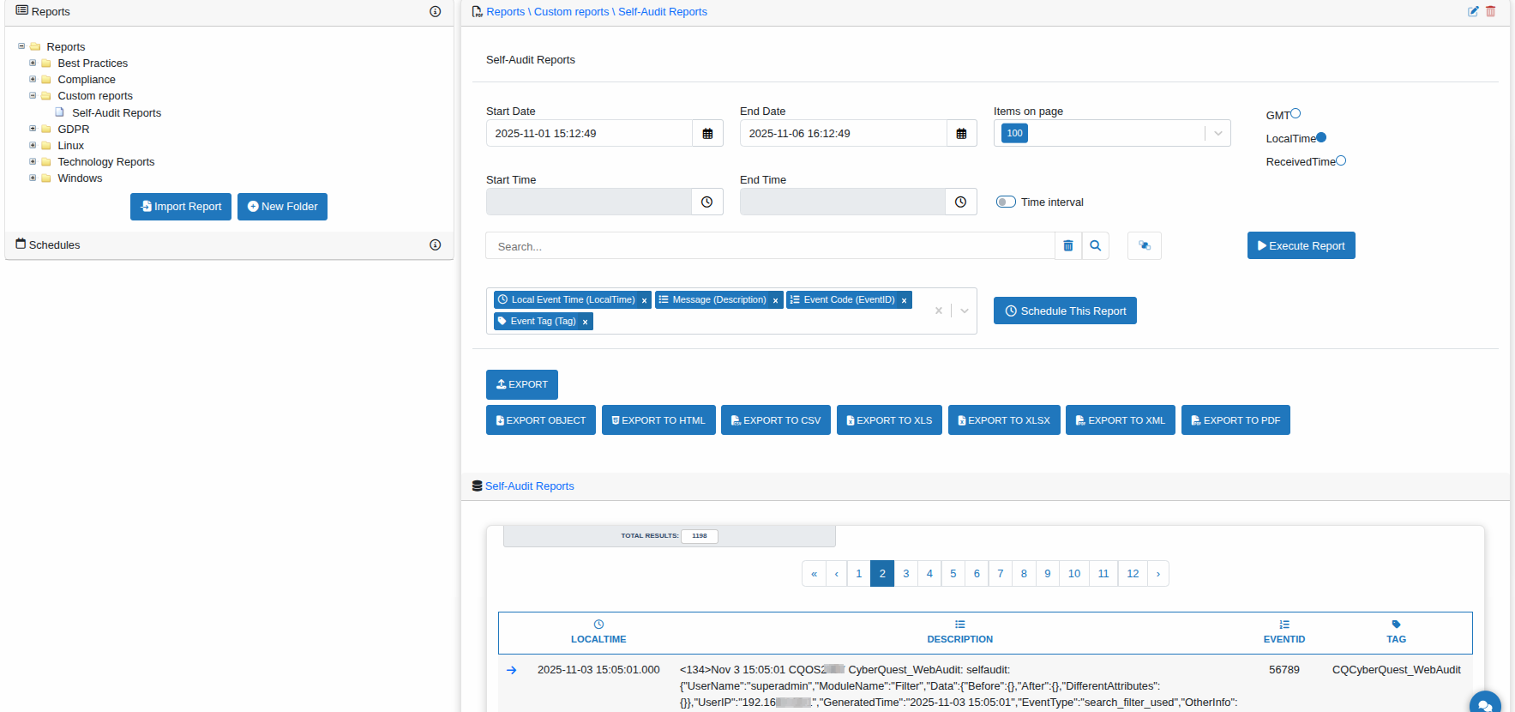Click the Reports panel info icon
This screenshot has width=1515, height=712.
436,12
